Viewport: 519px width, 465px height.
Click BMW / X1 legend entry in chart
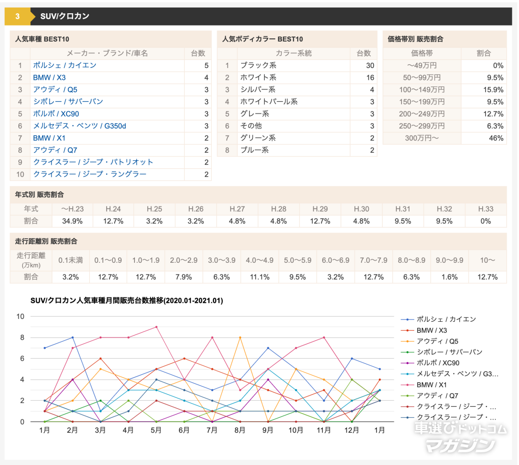(424, 385)
